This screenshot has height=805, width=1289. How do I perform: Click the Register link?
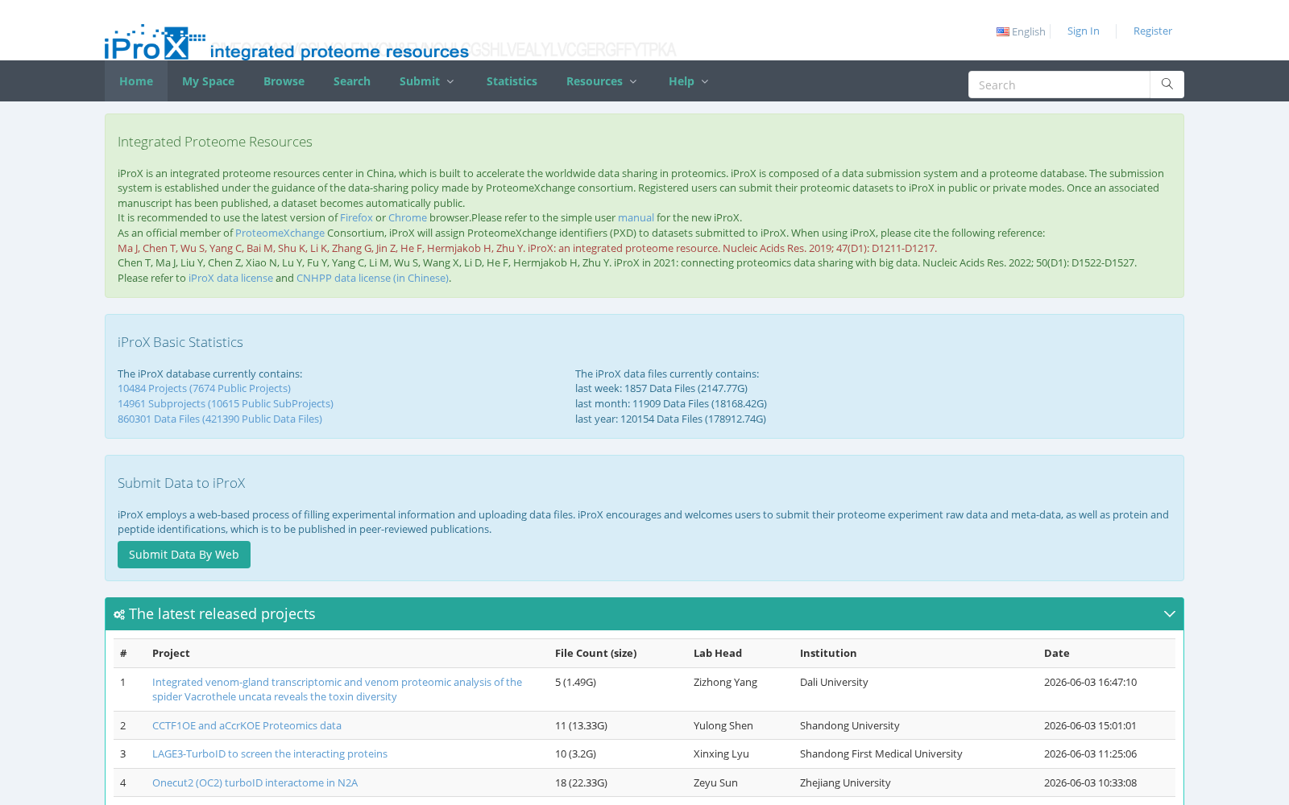1153,31
